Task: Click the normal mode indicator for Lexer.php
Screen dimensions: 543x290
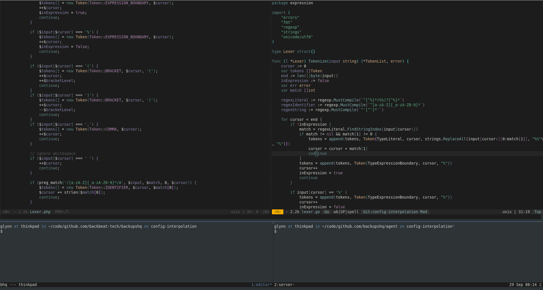Action: 6,212
